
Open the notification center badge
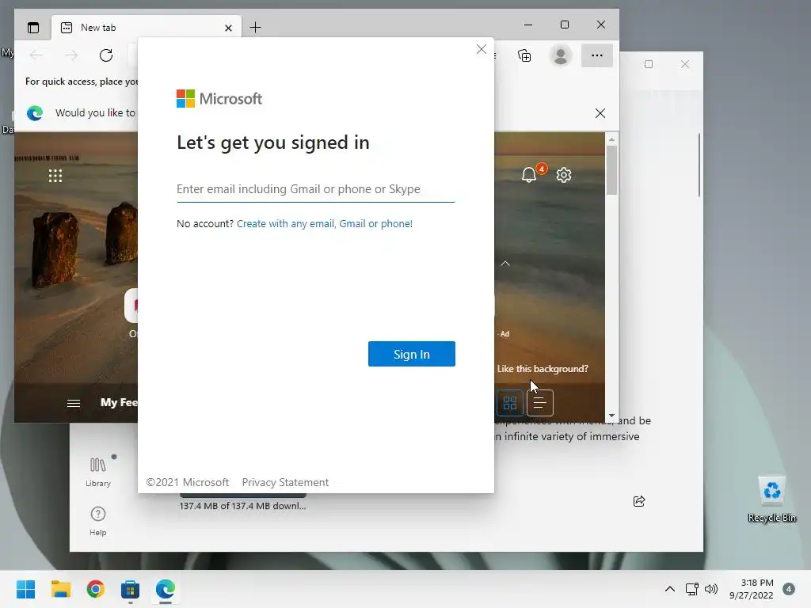(789, 589)
